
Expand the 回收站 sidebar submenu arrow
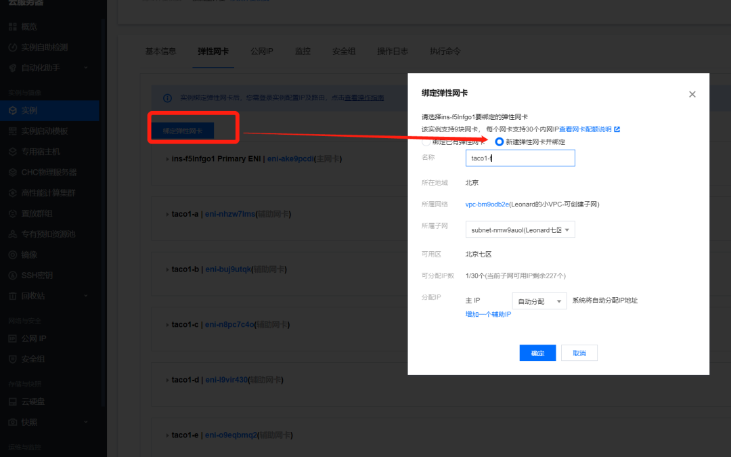click(86, 296)
